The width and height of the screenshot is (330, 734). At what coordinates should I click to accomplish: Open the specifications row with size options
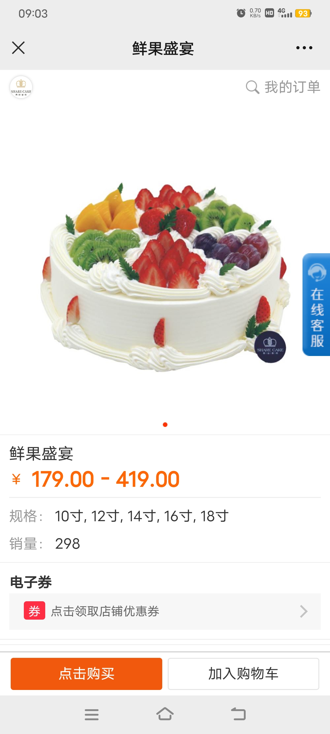[x=165, y=516]
